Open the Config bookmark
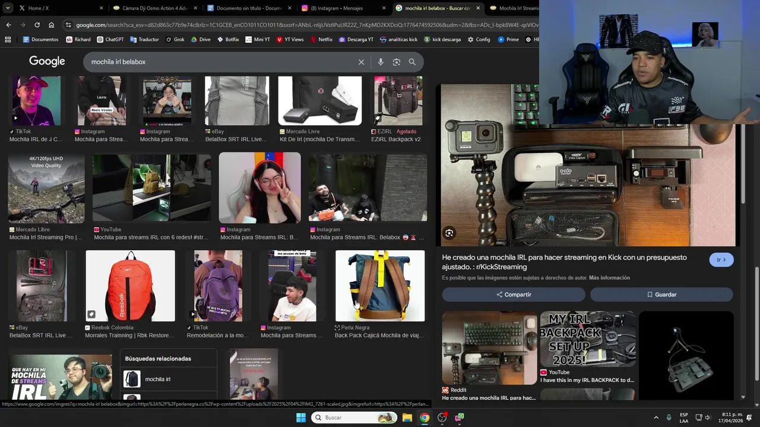Viewport: 760px width, 427px height. click(479, 40)
